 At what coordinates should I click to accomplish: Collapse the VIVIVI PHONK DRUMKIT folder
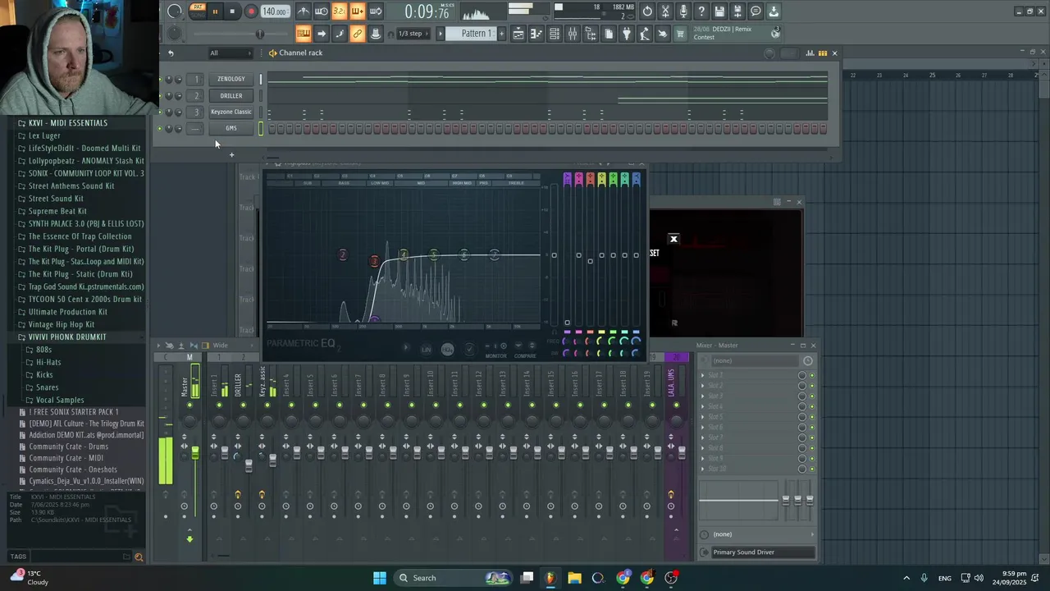pyautogui.click(x=67, y=337)
